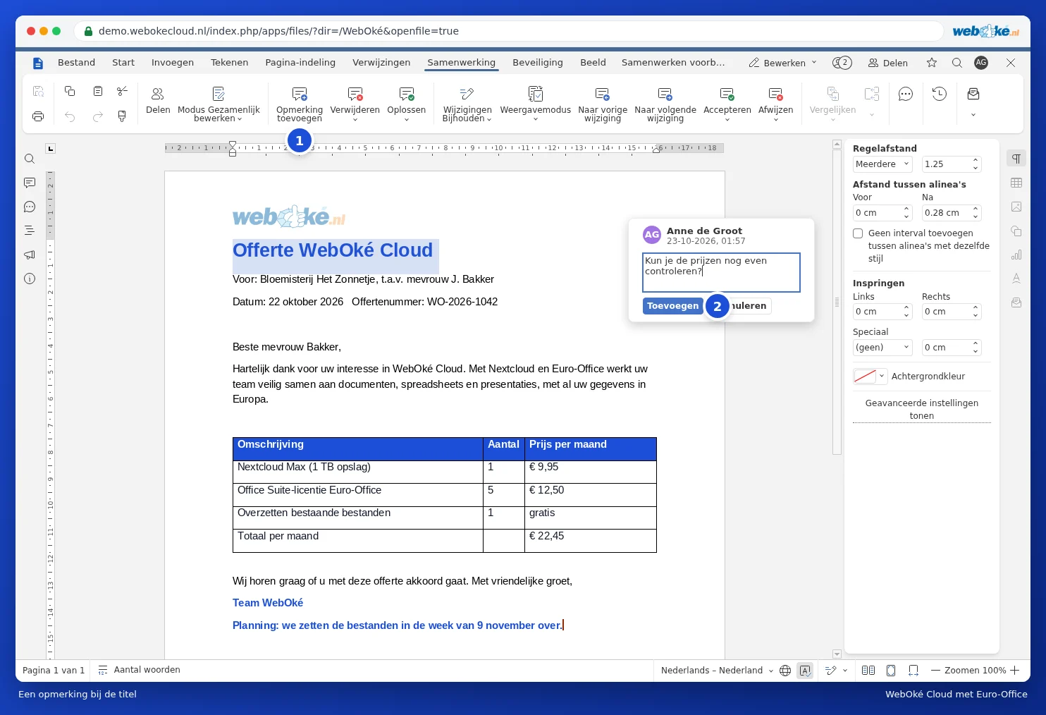Image resolution: width=1046 pixels, height=715 pixels.
Task: Click the print icon in the toolbar
Action: point(38,116)
